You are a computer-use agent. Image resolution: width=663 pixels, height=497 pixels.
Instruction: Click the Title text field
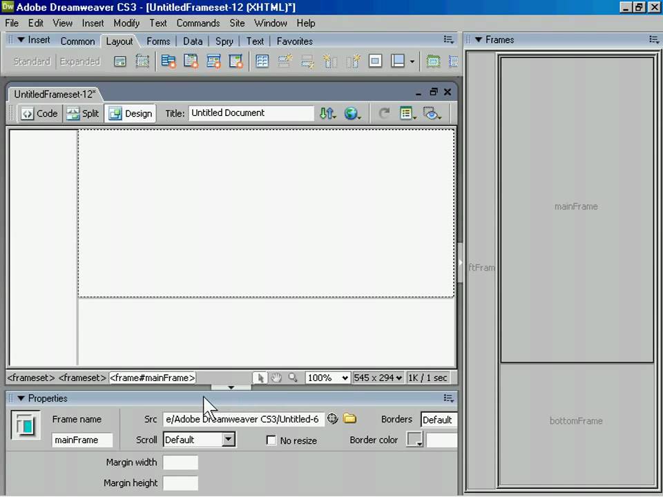pyautogui.click(x=251, y=113)
